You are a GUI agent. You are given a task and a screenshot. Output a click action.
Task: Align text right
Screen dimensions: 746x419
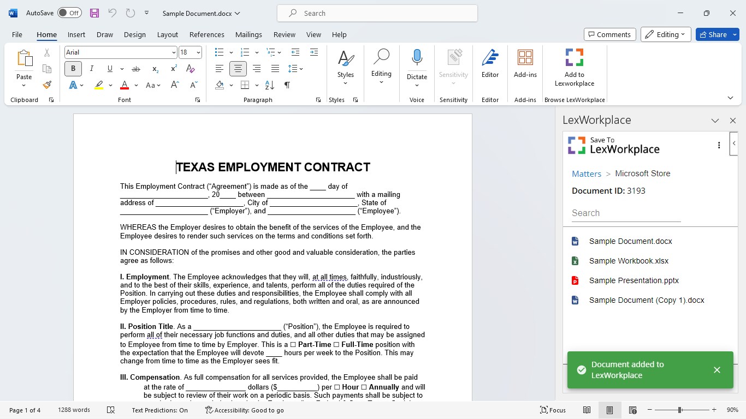257,69
